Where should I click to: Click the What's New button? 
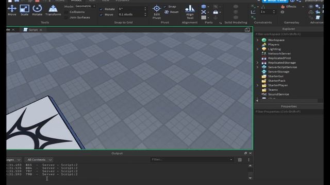click(x=275, y=1)
